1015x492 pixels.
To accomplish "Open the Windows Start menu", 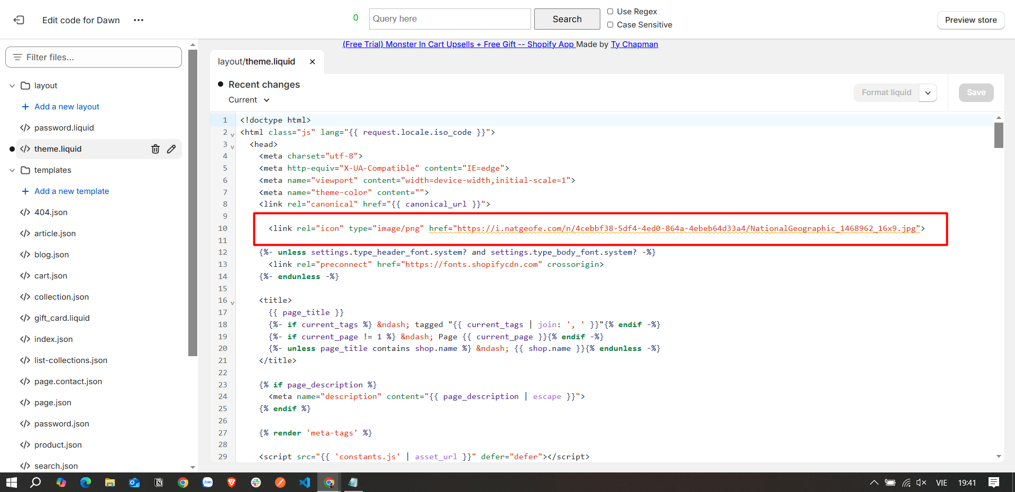I will pos(11,482).
